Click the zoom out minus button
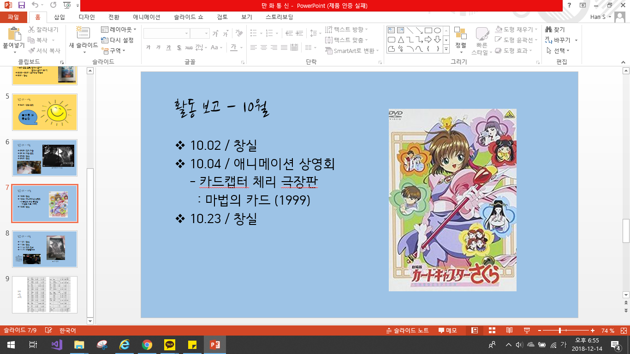Screen dimensions: 630x354 [540, 330]
